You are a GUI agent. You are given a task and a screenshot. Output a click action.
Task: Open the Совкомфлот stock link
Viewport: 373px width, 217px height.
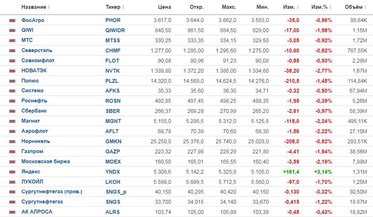point(38,60)
